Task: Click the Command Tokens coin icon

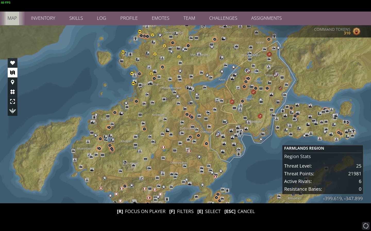Action: pyautogui.click(x=357, y=31)
